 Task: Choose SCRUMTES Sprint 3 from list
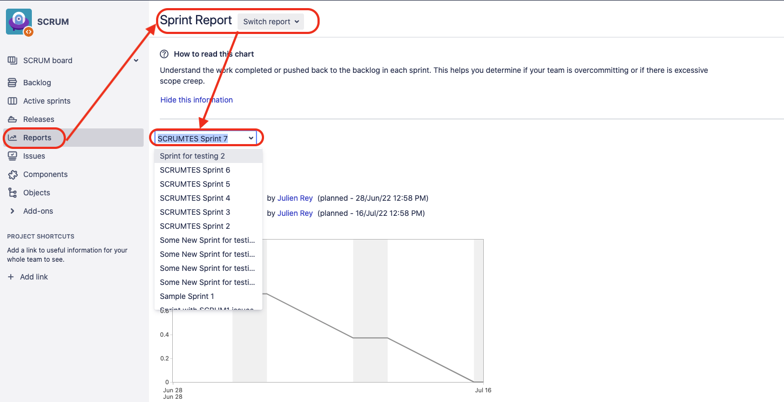point(208,212)
